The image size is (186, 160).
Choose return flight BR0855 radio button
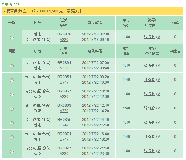[x=12, y=123]
